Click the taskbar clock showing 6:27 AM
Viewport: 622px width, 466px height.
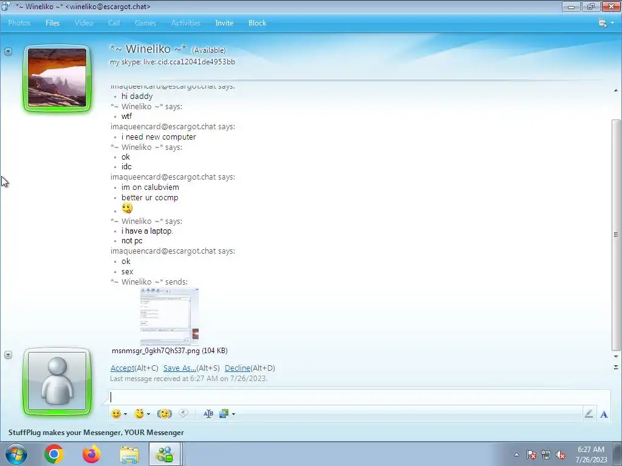[591, 454]
